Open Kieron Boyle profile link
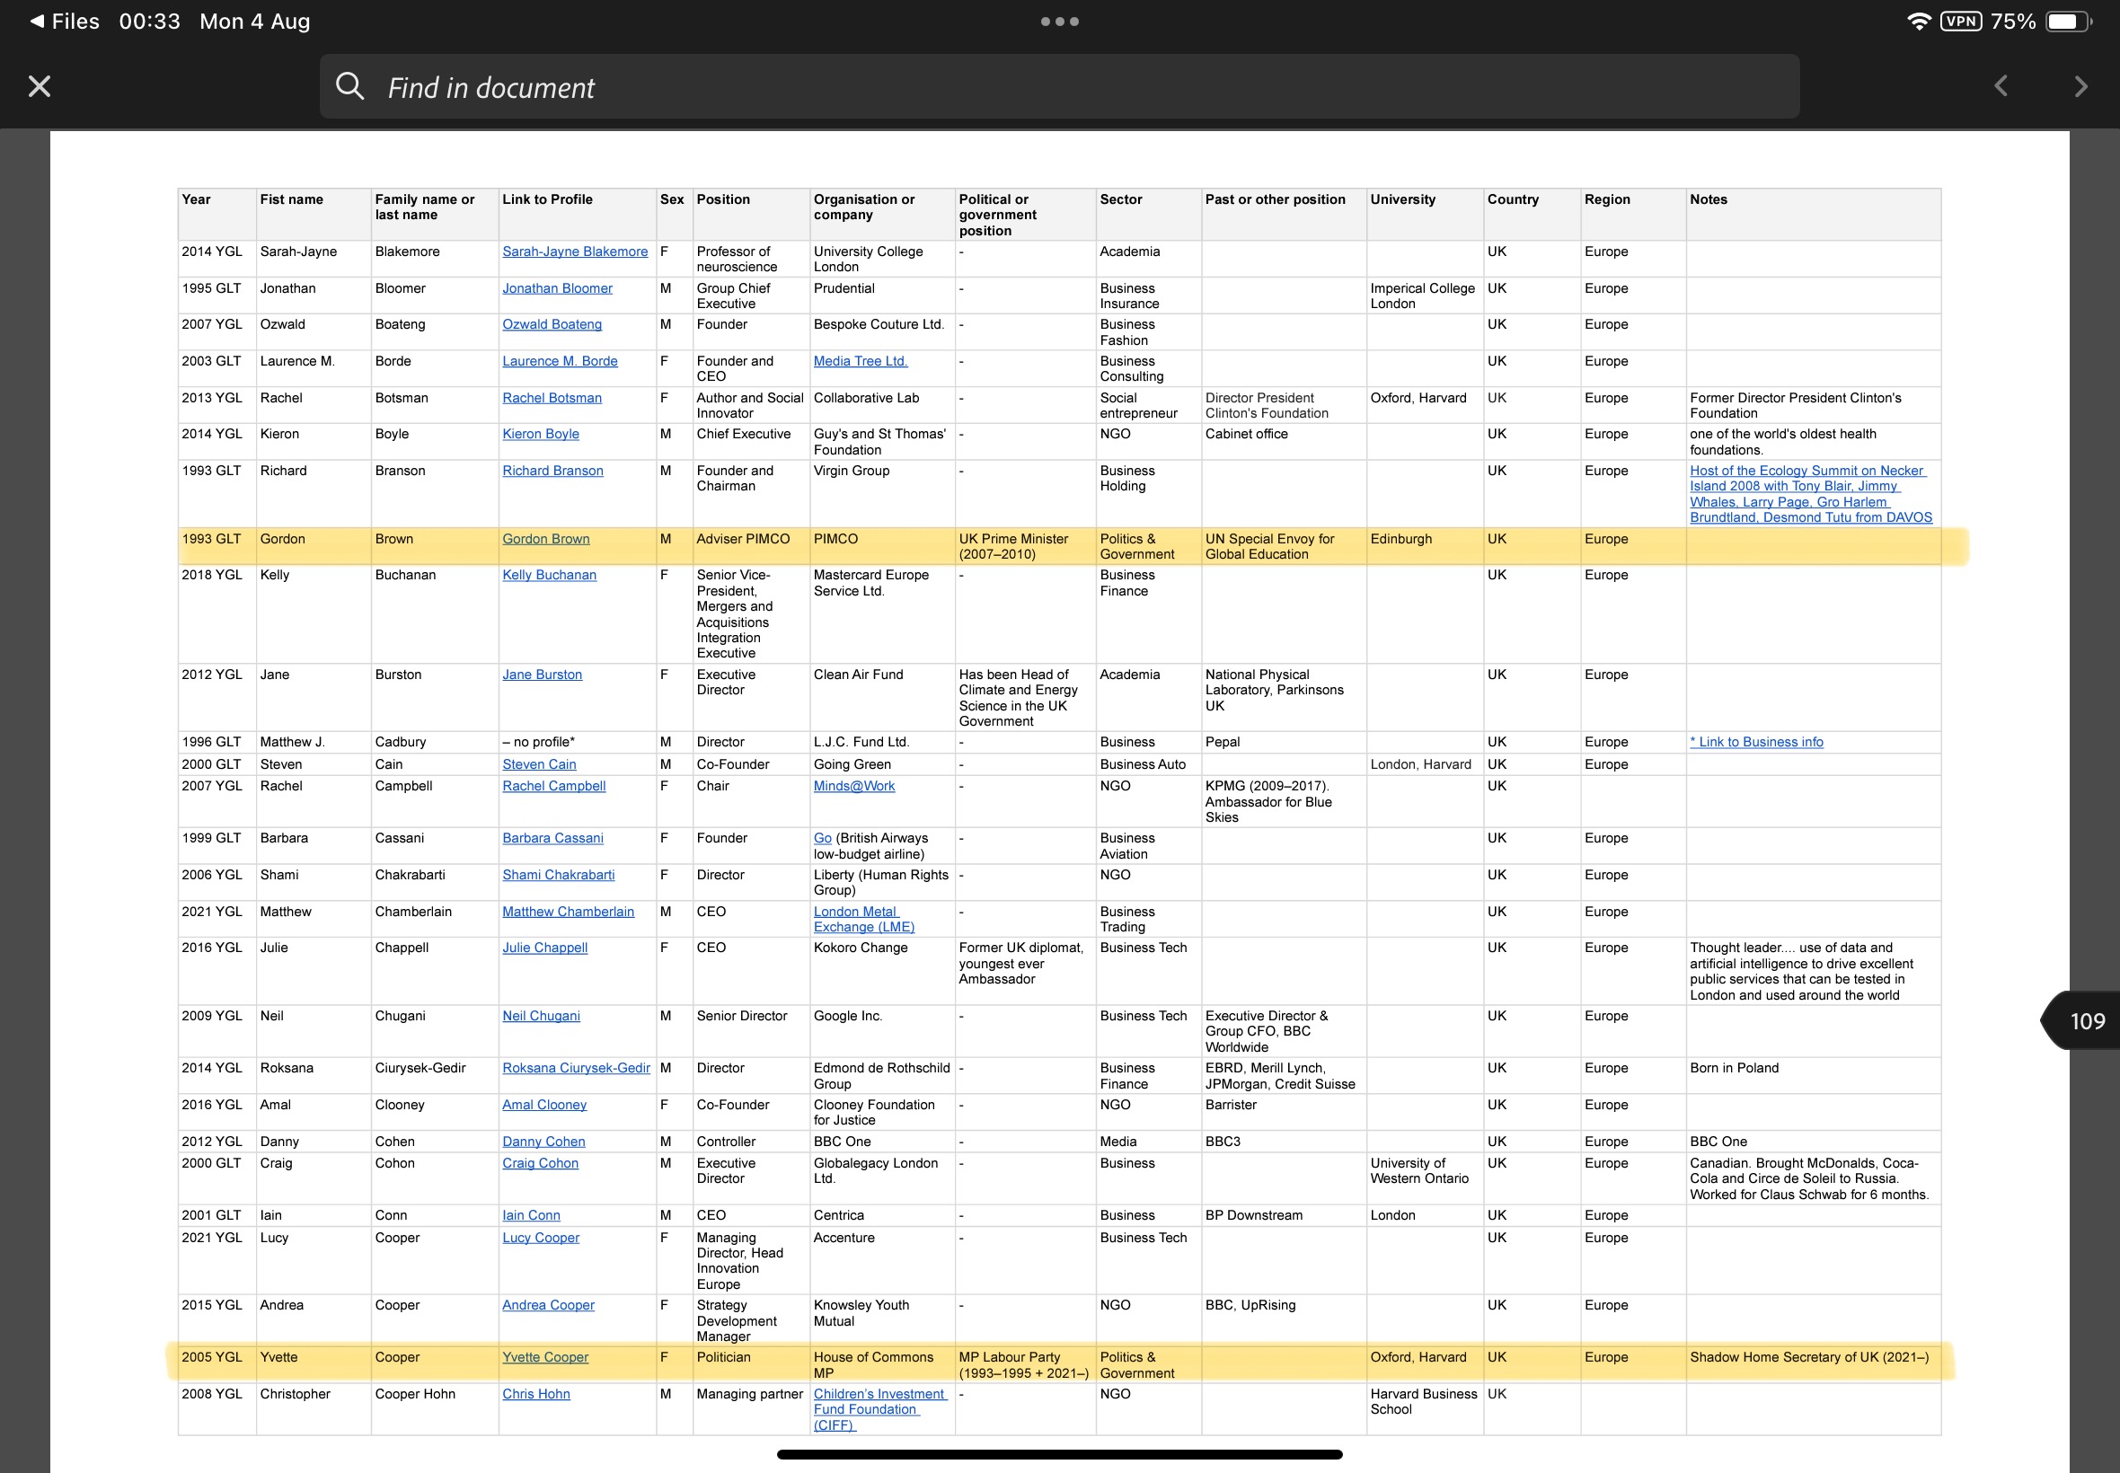The height and width of the screenshot is (1473, 2120). point(541,434)
